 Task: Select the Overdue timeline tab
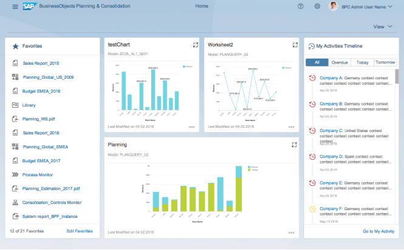[340, 62]
